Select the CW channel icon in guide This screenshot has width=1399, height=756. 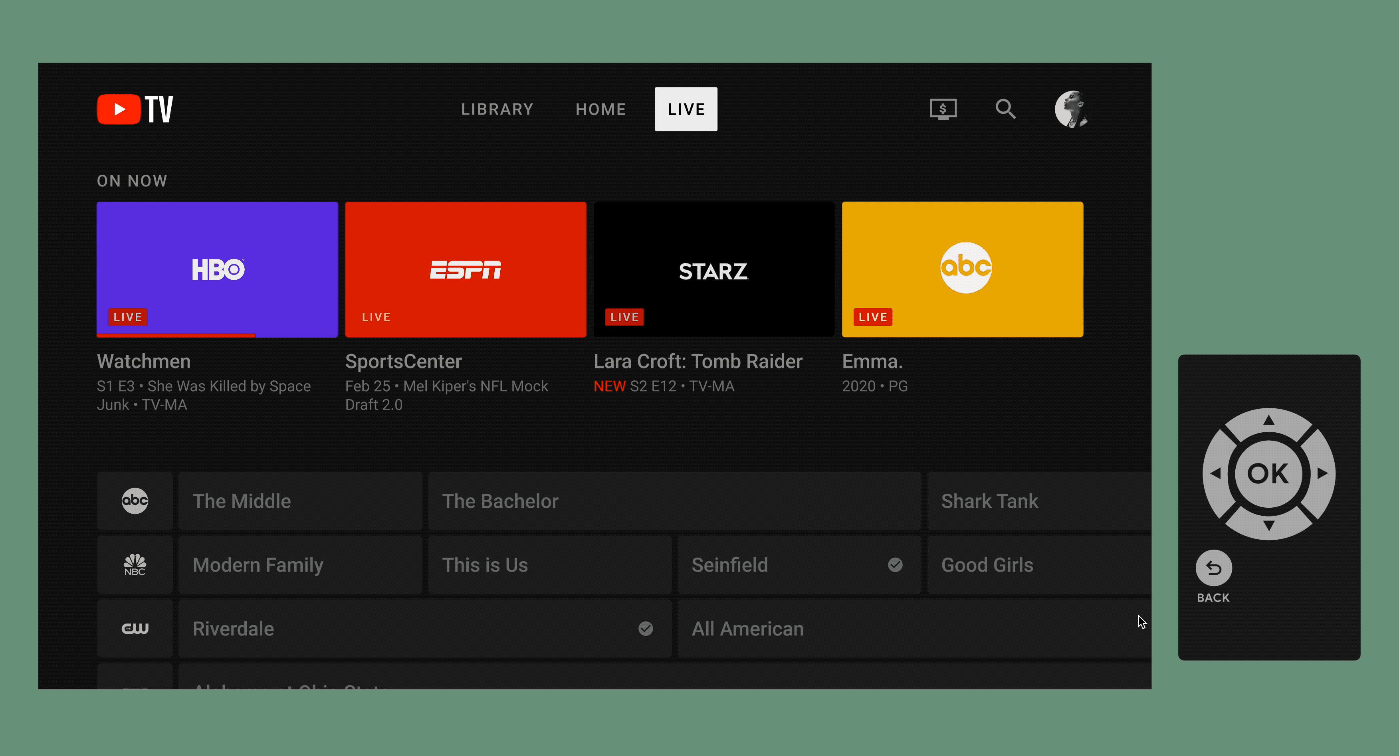pyautogui.click(x=135, y=628)
